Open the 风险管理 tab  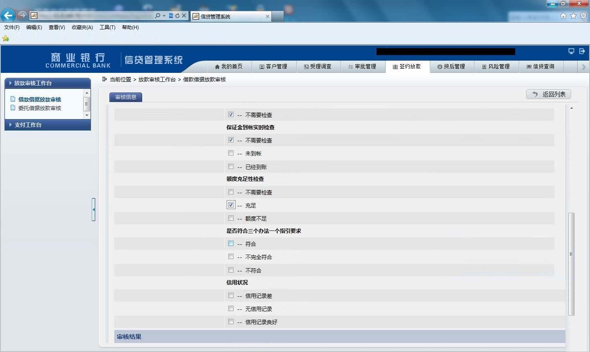[x=496, y=66]
